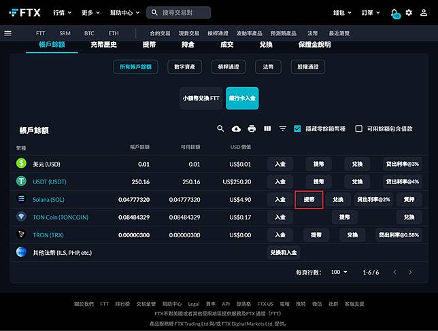Click 提幣 in Solana row
The width and height of the screenshot is (438, 331).
(x=309, y=200)
